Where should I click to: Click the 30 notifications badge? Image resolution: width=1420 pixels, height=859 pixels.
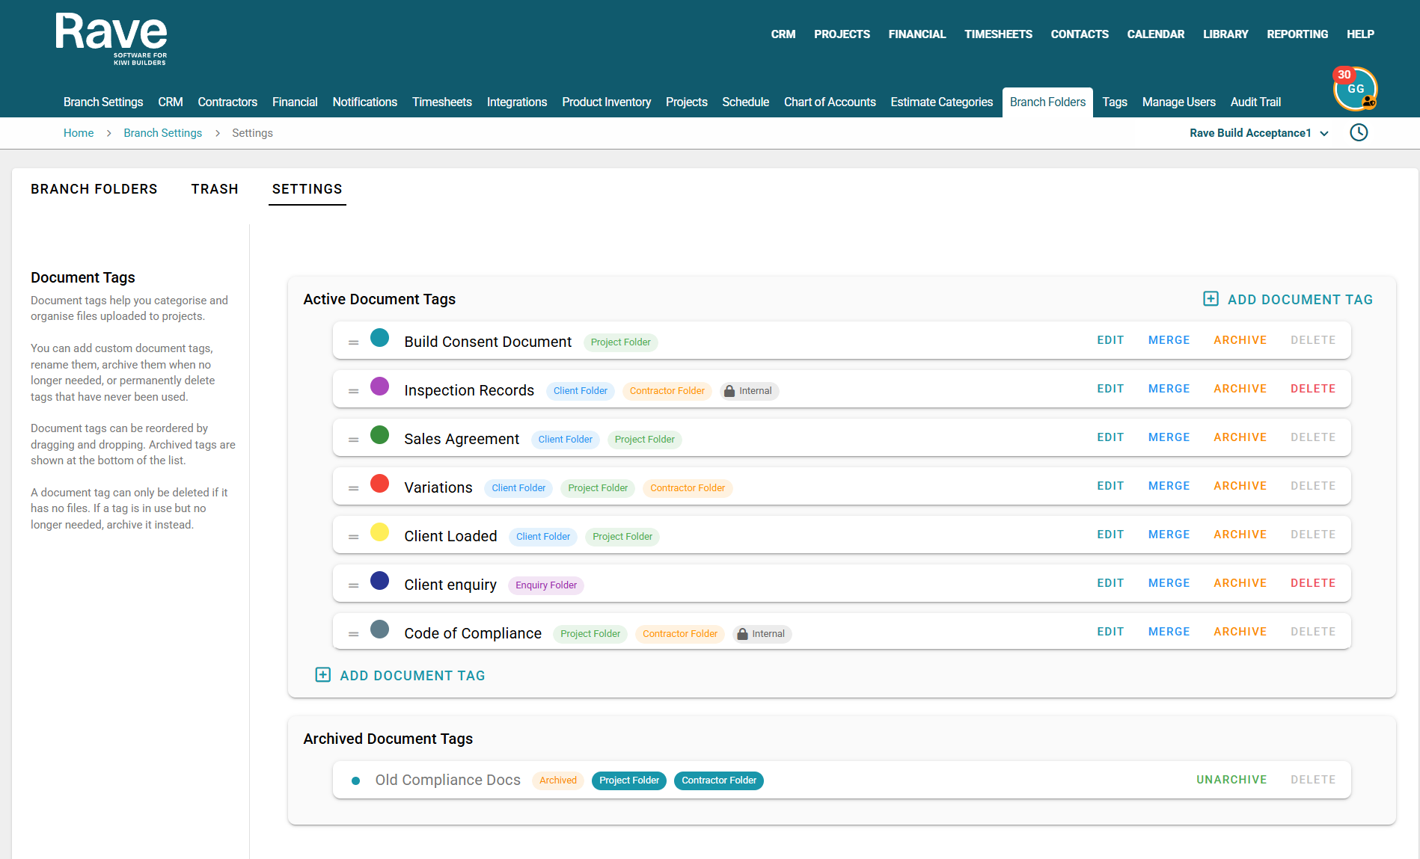[x=1344, y=75]
